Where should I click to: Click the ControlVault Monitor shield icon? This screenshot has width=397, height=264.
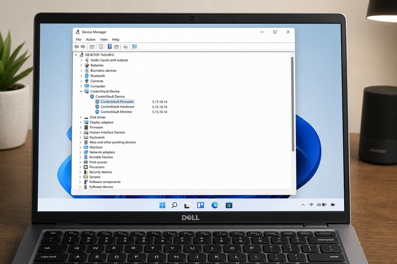pyautogui.click(x=97, y=112)
